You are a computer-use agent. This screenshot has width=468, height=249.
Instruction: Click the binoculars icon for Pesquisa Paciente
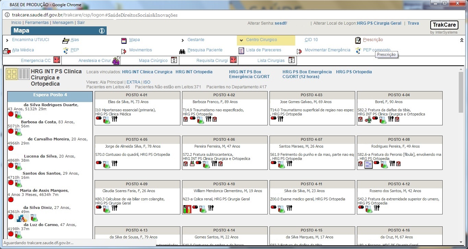pyautogui.click(x=182, y=51)
